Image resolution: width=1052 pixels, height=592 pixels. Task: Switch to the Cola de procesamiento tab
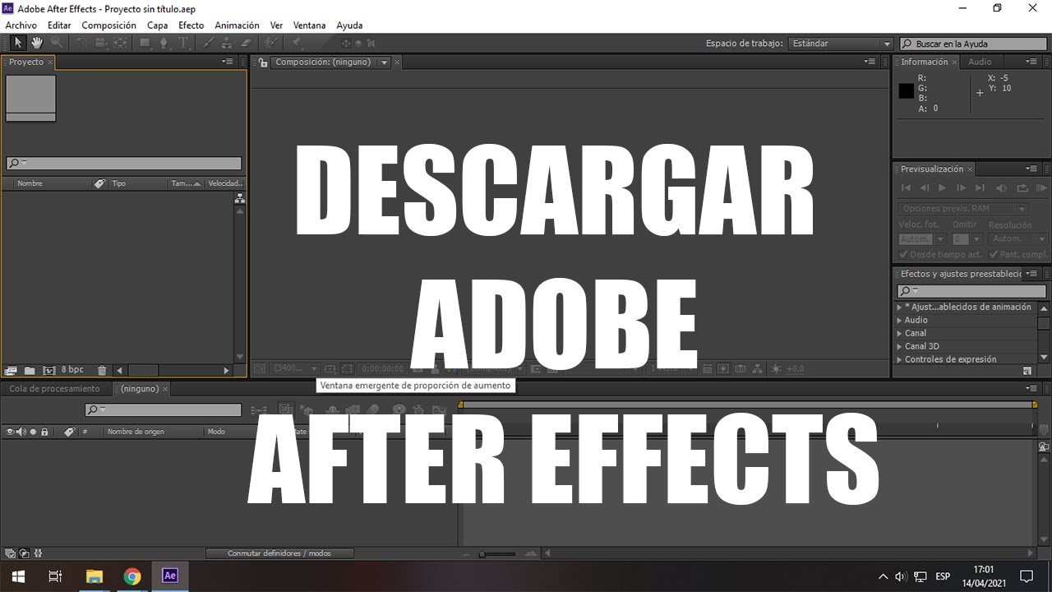click(56, 388)
